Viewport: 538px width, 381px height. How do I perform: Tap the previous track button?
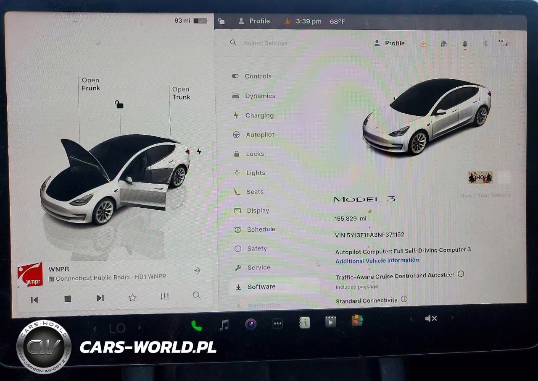coord(34,299)
